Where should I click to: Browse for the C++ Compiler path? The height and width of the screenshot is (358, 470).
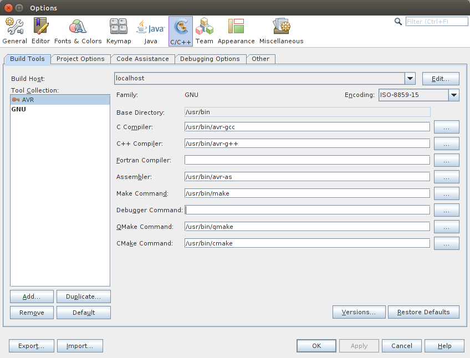(447, 144)
